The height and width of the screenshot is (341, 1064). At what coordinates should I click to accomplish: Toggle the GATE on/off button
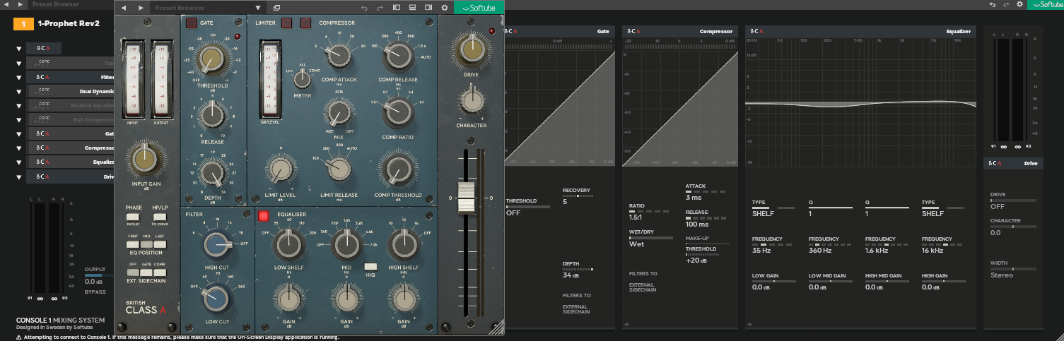pos(191,23)
